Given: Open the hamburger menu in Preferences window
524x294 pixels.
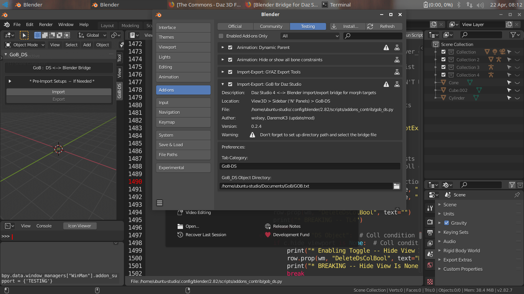Looking at the screenshot, I should pos(160,203).
